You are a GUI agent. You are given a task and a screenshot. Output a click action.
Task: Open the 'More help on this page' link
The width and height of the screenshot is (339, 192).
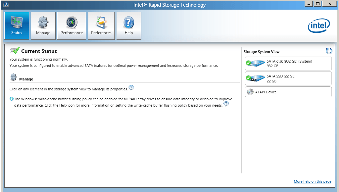click(313, 181)
